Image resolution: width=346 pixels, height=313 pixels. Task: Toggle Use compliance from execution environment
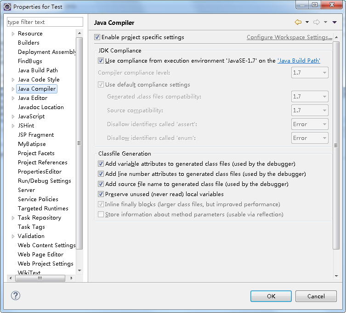pos(101,61)
